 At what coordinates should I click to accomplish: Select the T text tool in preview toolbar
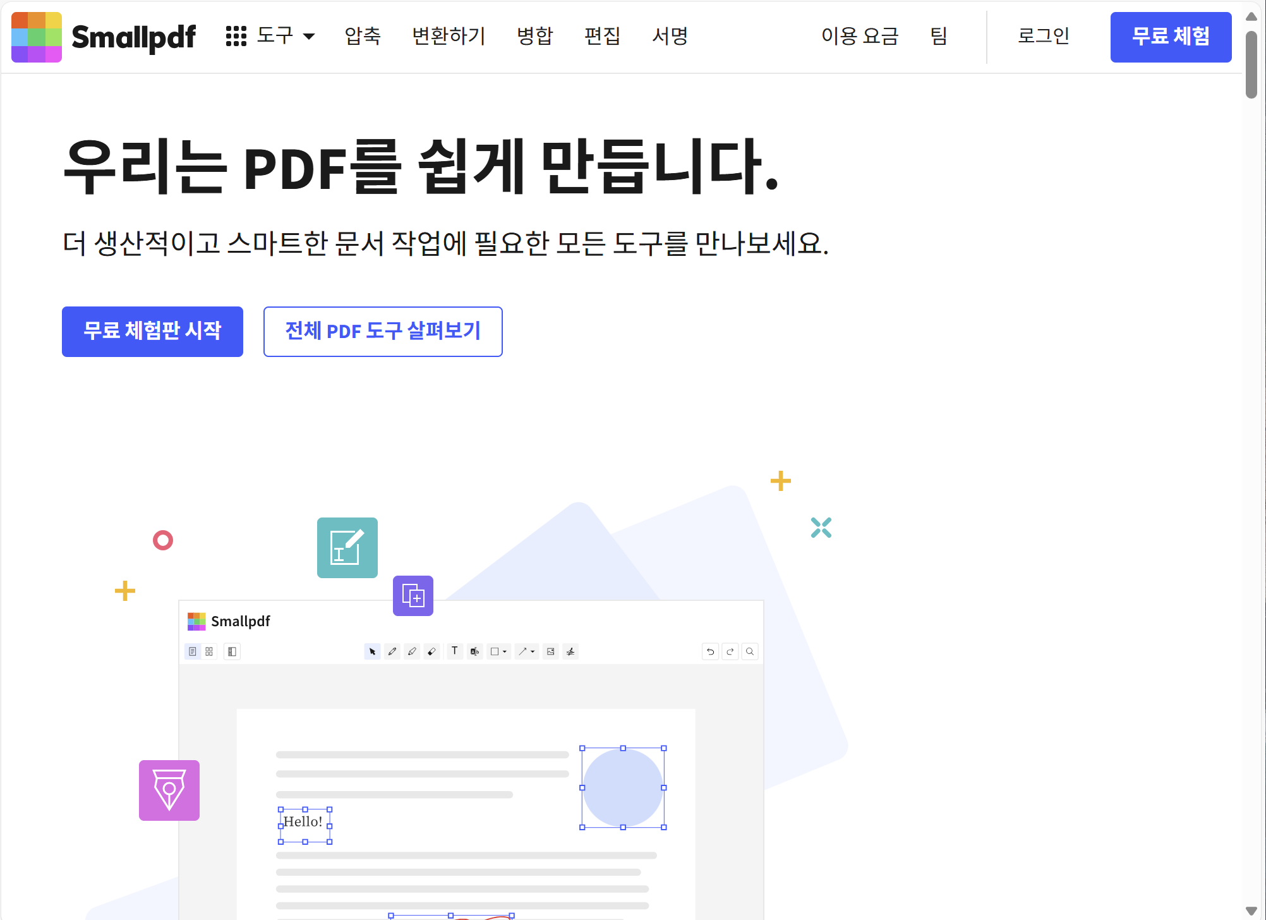[x=455, y=651]
